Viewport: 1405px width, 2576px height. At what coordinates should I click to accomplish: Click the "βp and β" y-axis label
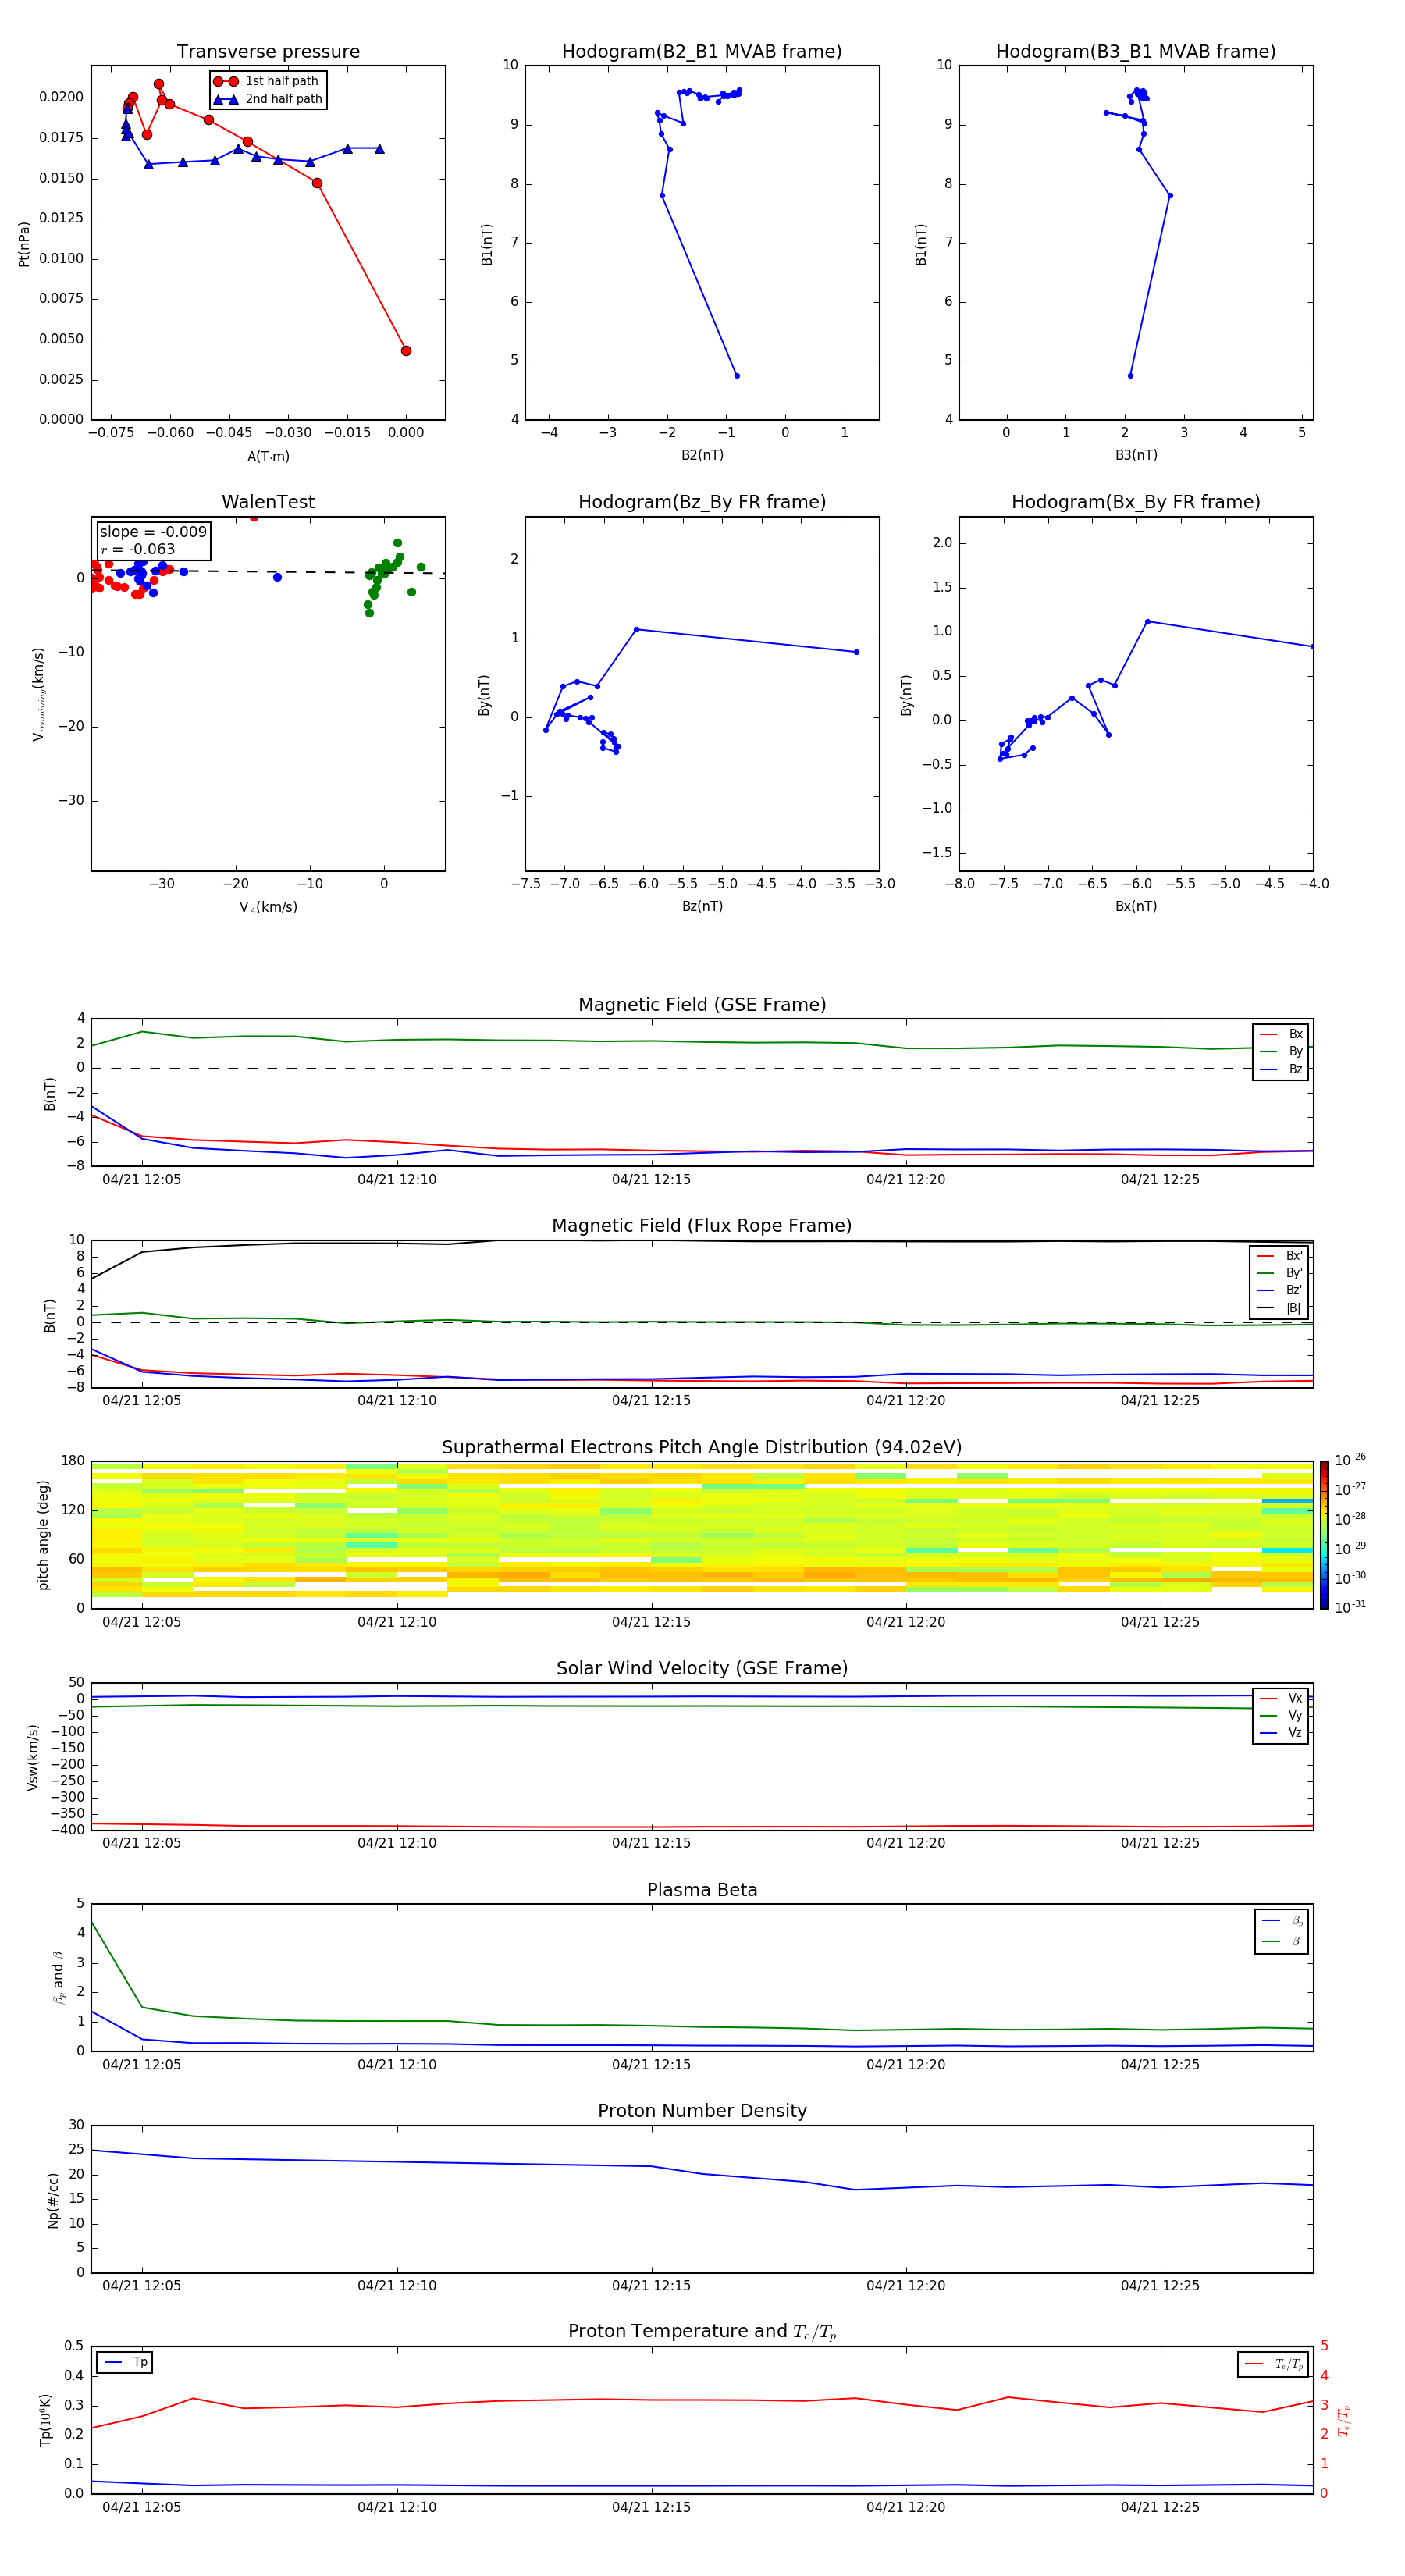(x=59, y=1977)
